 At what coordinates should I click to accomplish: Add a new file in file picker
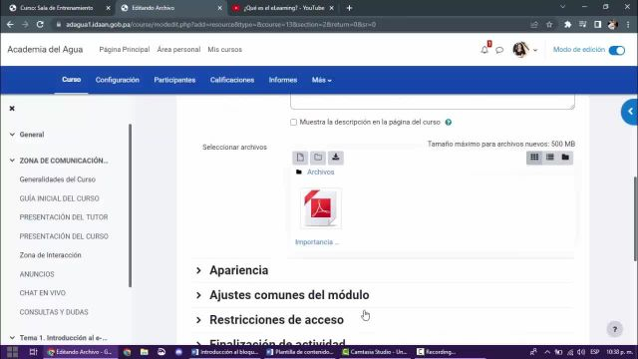(300, 158)
